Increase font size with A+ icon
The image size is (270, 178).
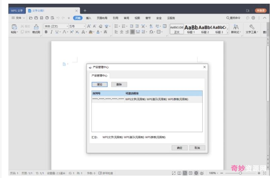pyautogui.click(x=89, y=26)
